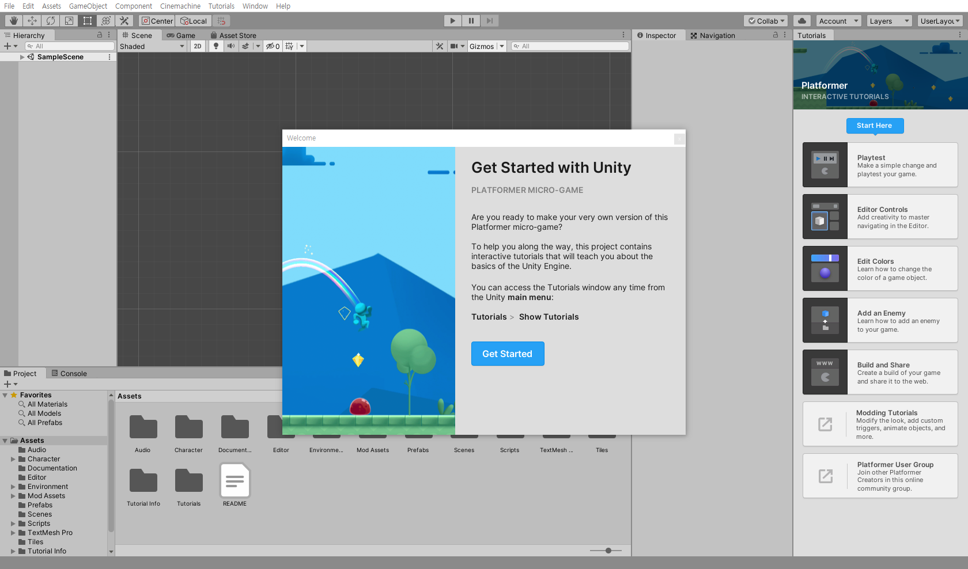Select the Hand tool in the toolbar
Viewport: 968px width, 569px height.
coord(14,21)
